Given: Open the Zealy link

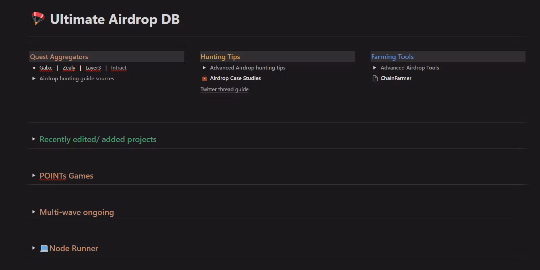Looking at the screenshot, I should pos(69,68).
